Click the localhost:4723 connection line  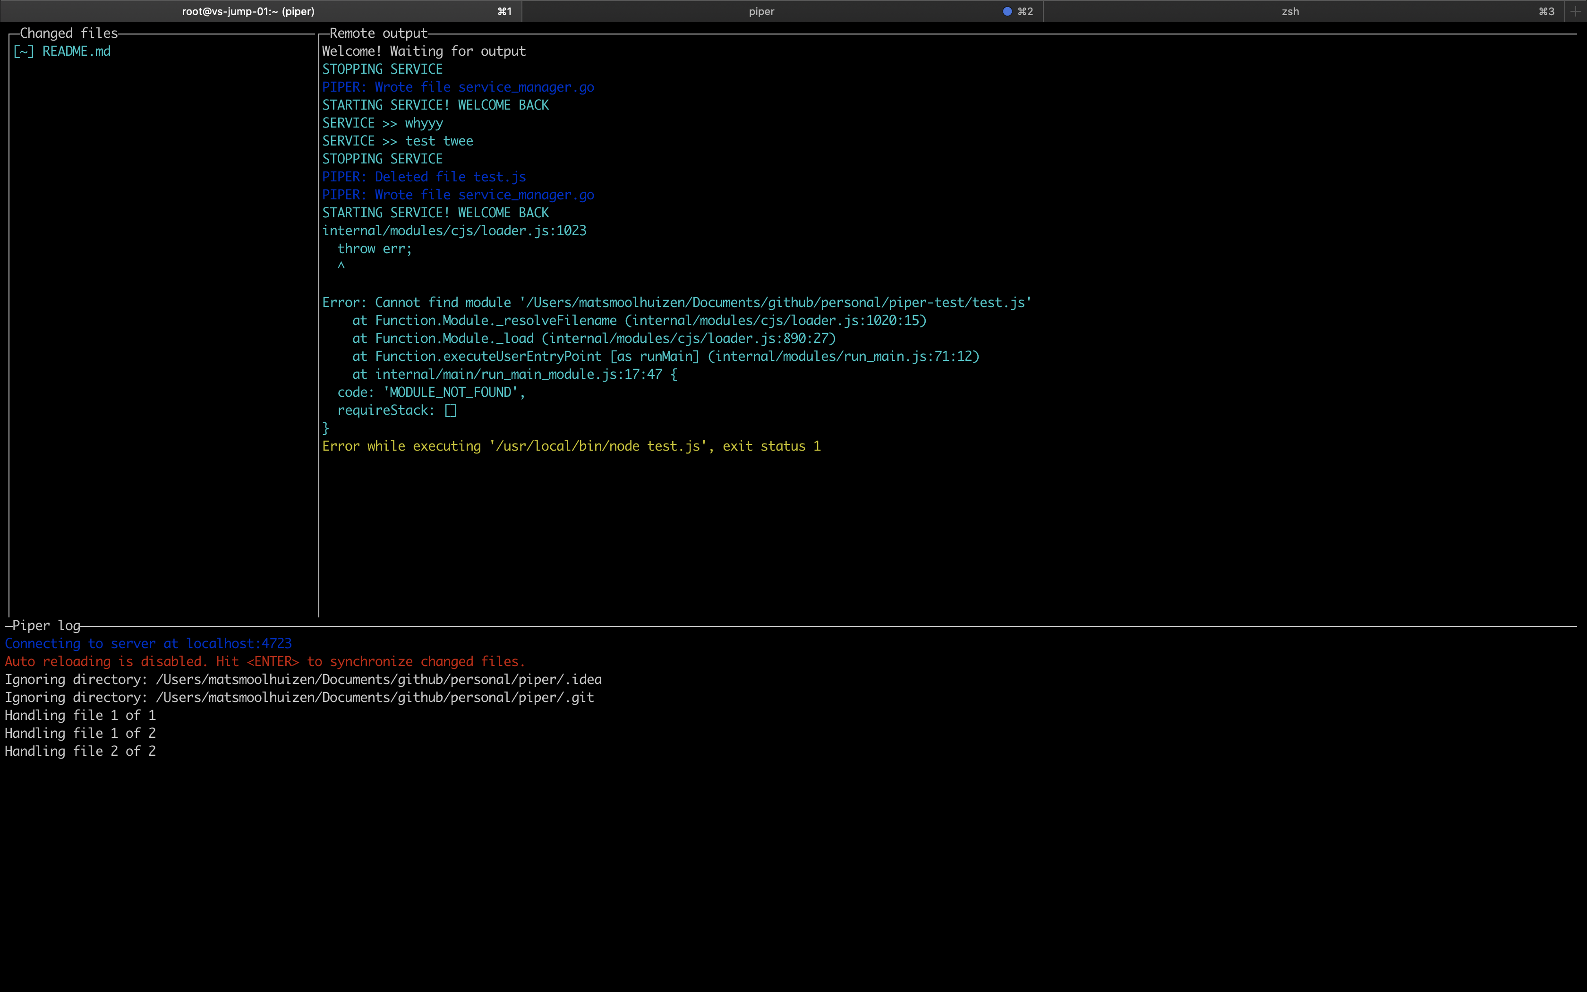[148, 643]
